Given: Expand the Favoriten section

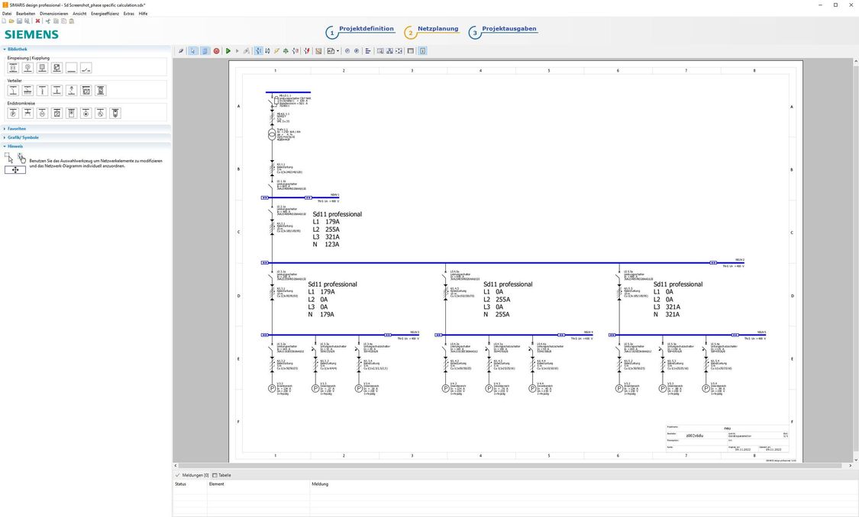Looking at the screenshot, I should (x=6, y=128).
